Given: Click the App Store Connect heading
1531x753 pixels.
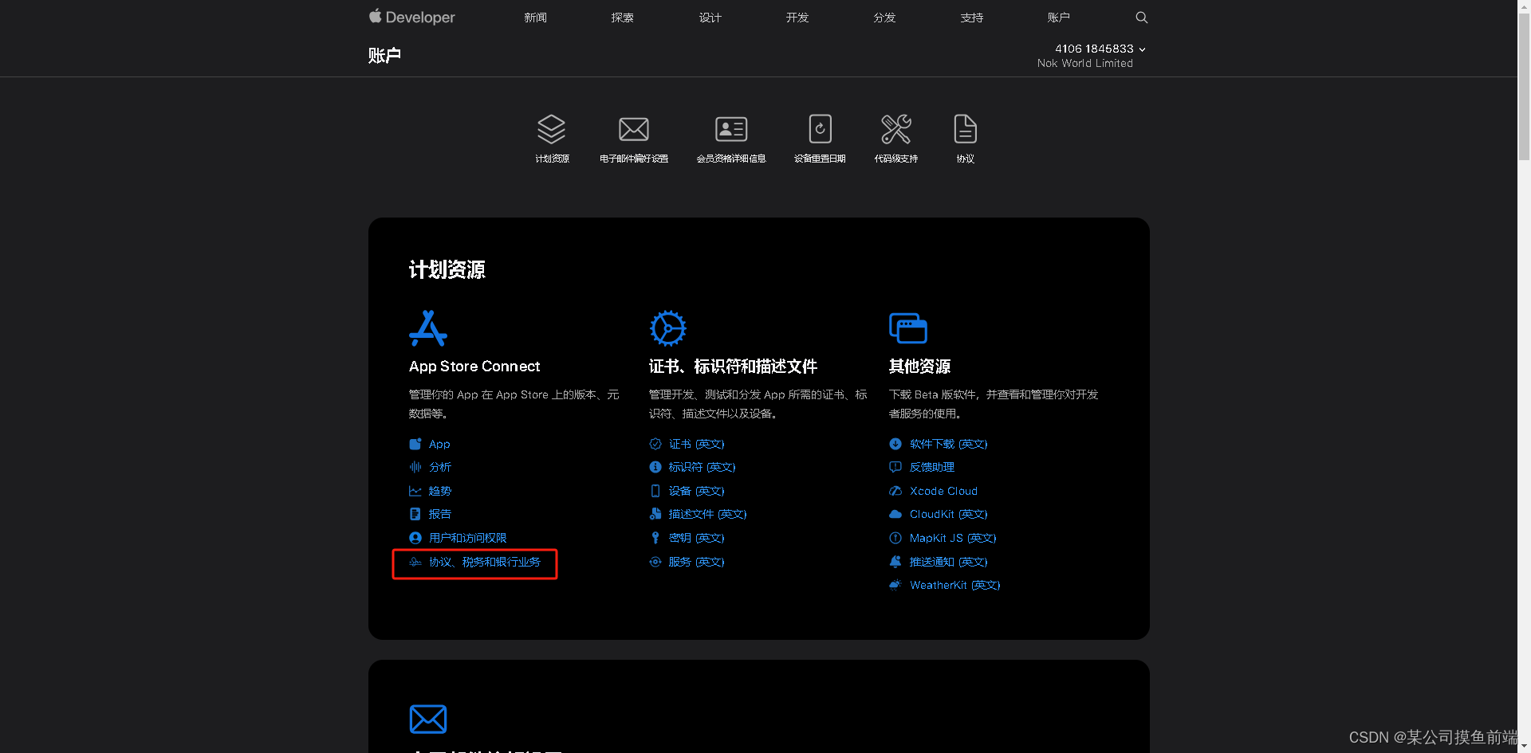Looking at the screenshot, I should [x=474, y=367].
